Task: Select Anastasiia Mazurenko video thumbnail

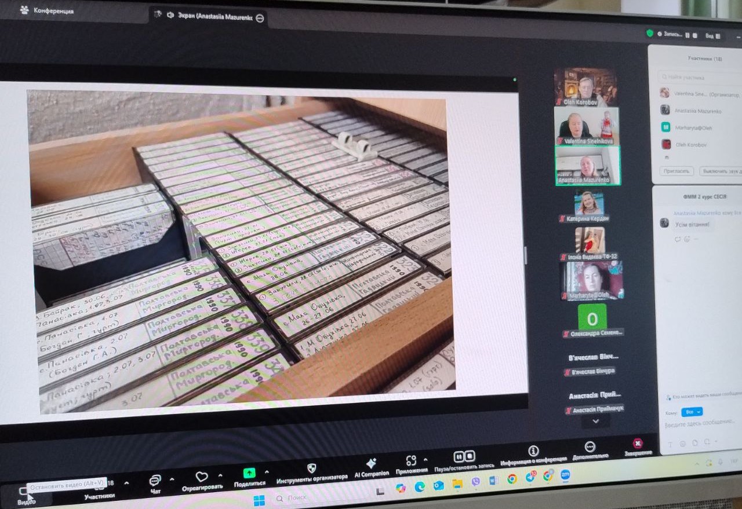Action: pos(588,165)
